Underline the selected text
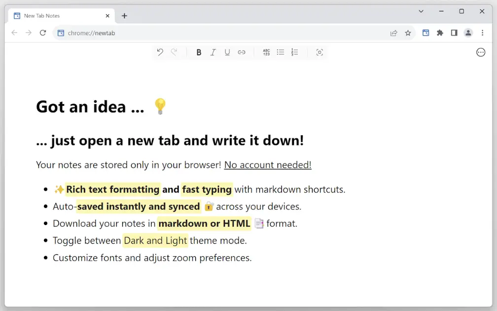This screenshot has height=311, width=497. click(227, 52)
